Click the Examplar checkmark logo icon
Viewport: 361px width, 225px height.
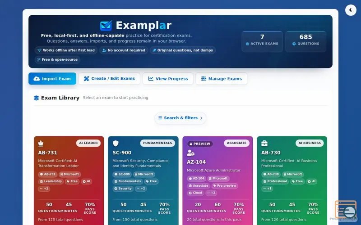[106, 26]
